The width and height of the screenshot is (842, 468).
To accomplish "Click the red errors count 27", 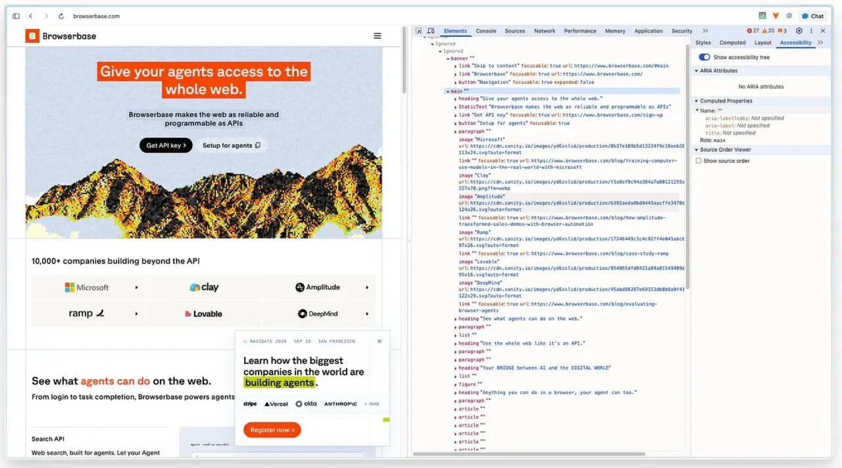I will [x=753, y=31].
